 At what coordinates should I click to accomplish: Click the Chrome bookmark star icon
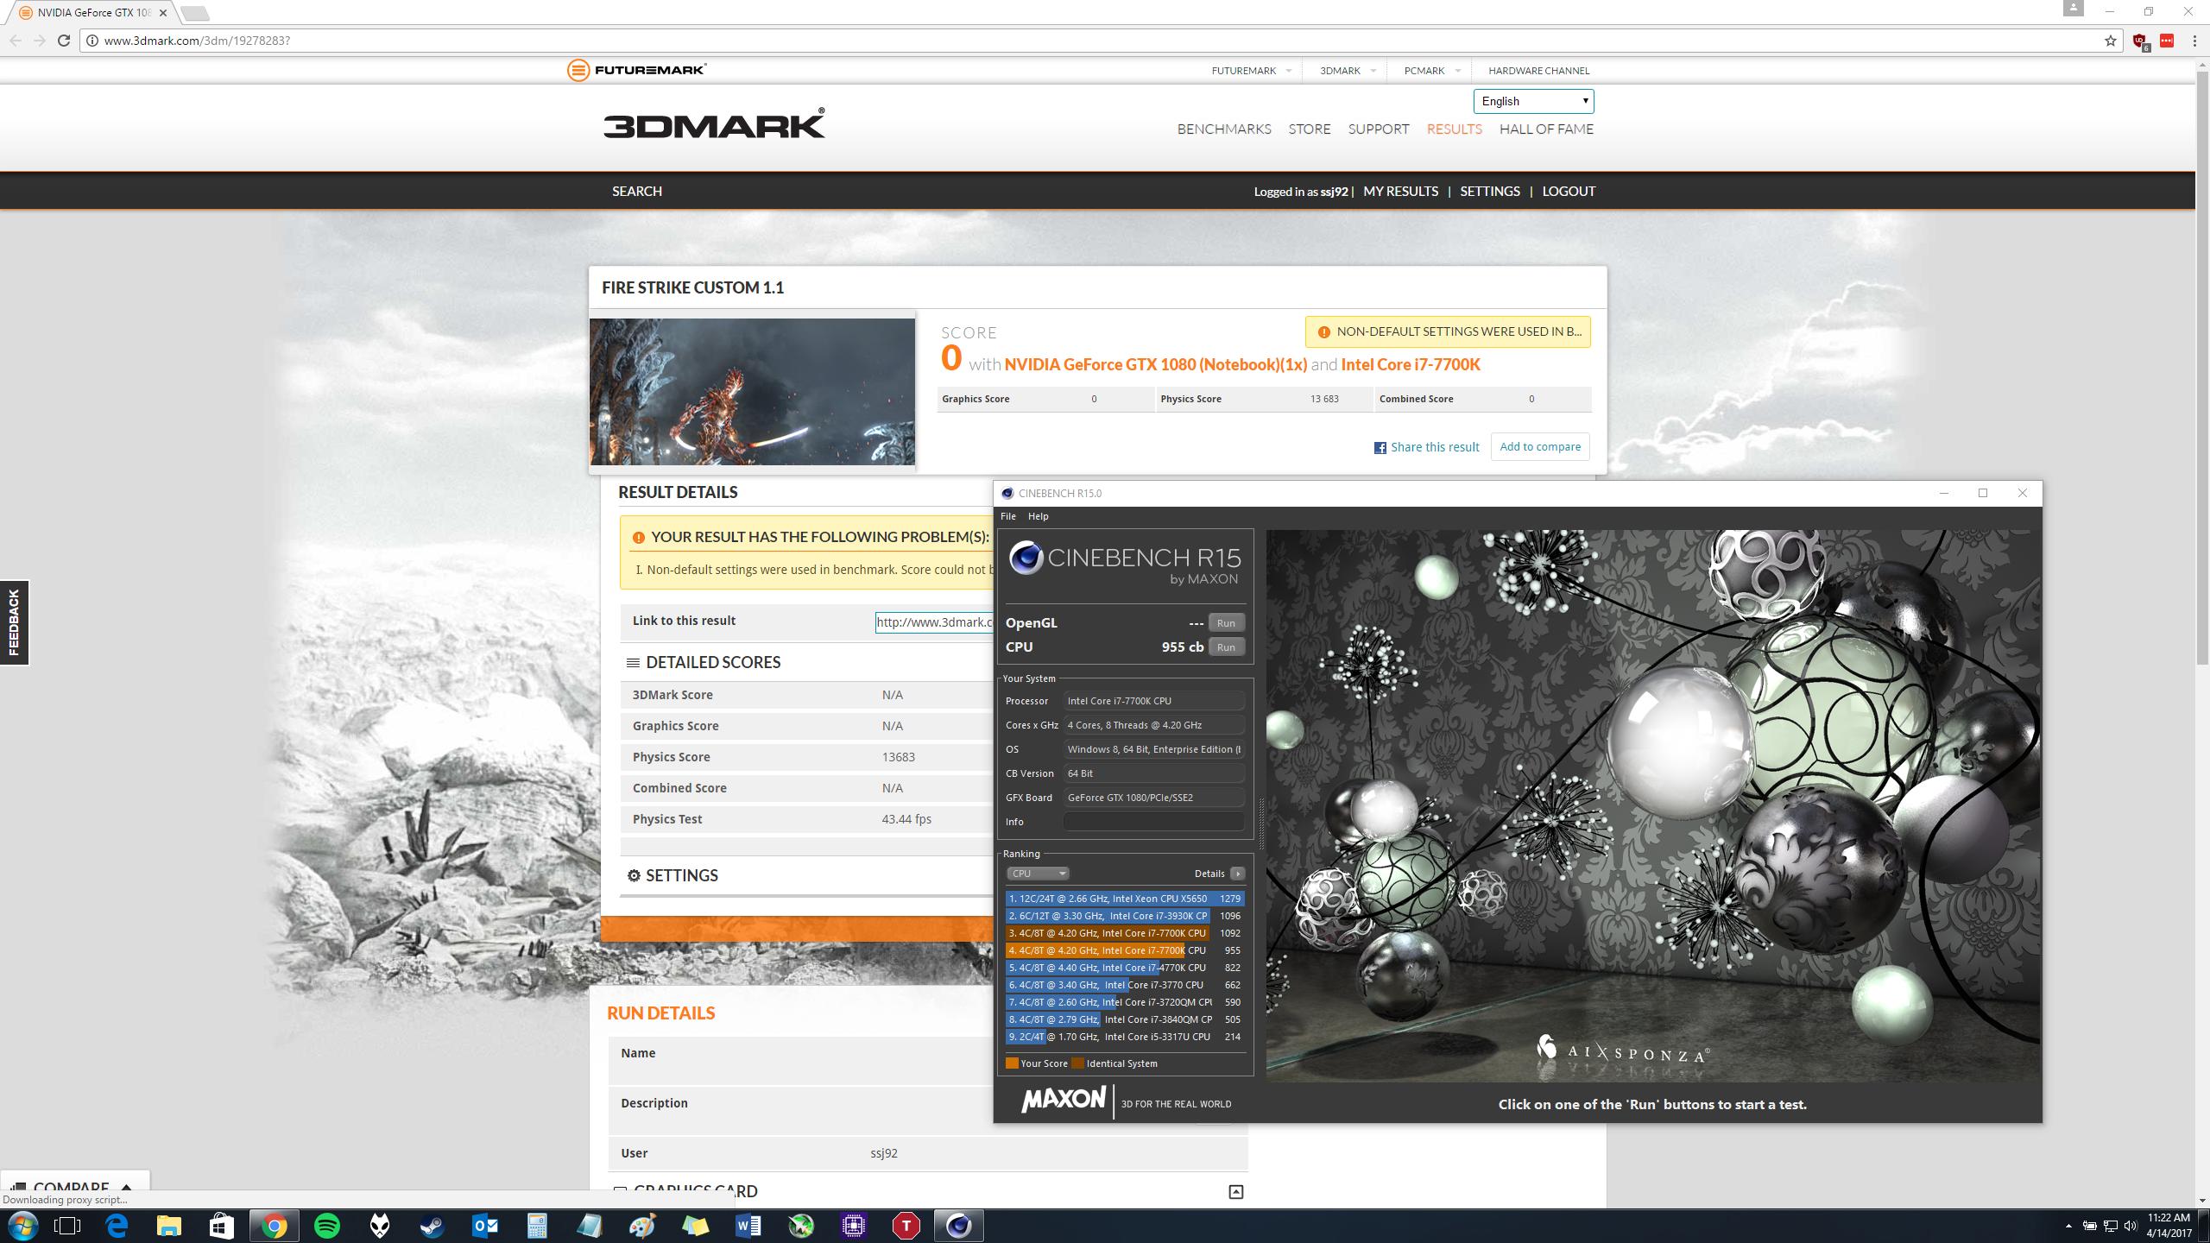pos(2110,41)
